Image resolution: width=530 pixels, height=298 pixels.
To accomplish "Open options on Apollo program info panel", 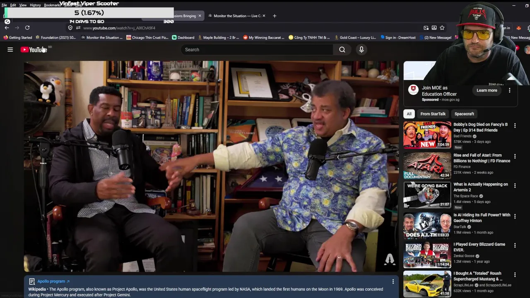I will pyautogui.click(x=393, y=281).
